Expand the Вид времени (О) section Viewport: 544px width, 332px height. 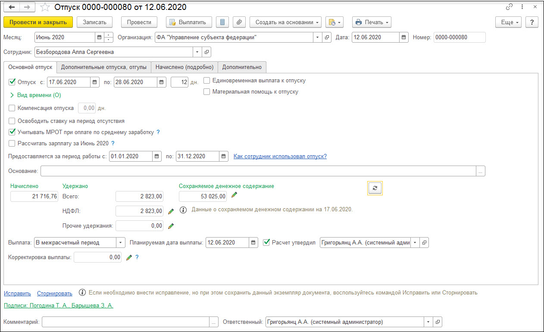click(x=35, y=95)
